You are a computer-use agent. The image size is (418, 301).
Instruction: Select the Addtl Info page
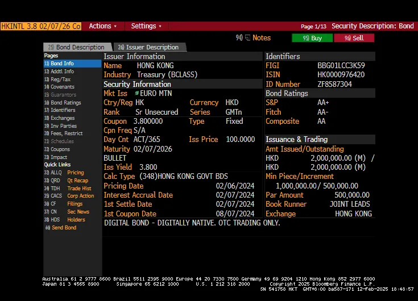click(x=59, y=72)
